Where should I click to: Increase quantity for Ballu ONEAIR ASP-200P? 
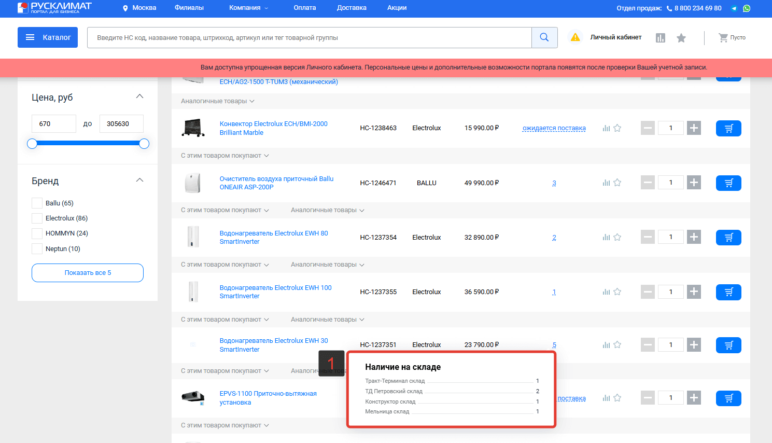[694, 183]
